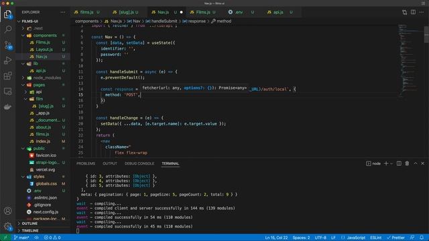Screen dimensions: 429x241
Task: Switch to .env tab
Action: click(239, 12)
